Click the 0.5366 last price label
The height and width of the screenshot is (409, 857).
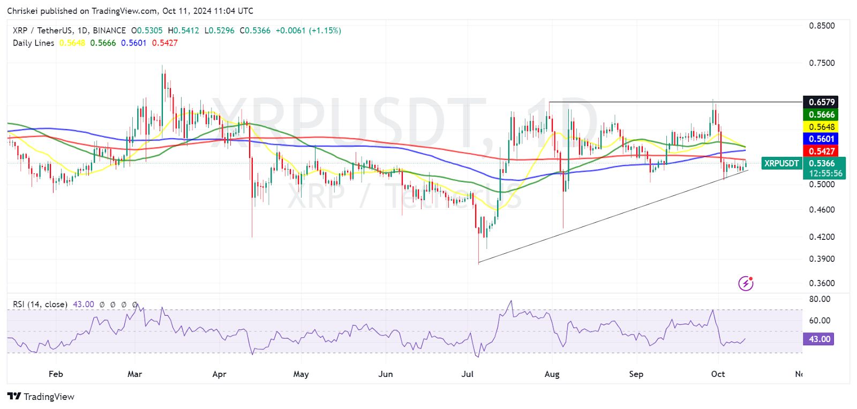[x=822, y=163]
